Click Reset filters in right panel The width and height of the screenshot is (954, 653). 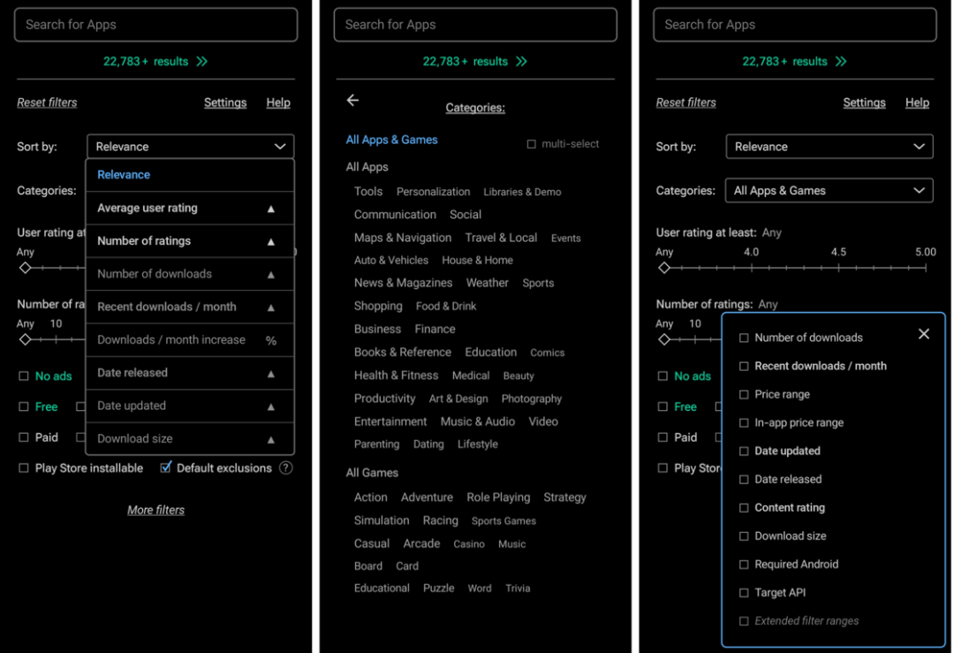(x=685, y=103)
